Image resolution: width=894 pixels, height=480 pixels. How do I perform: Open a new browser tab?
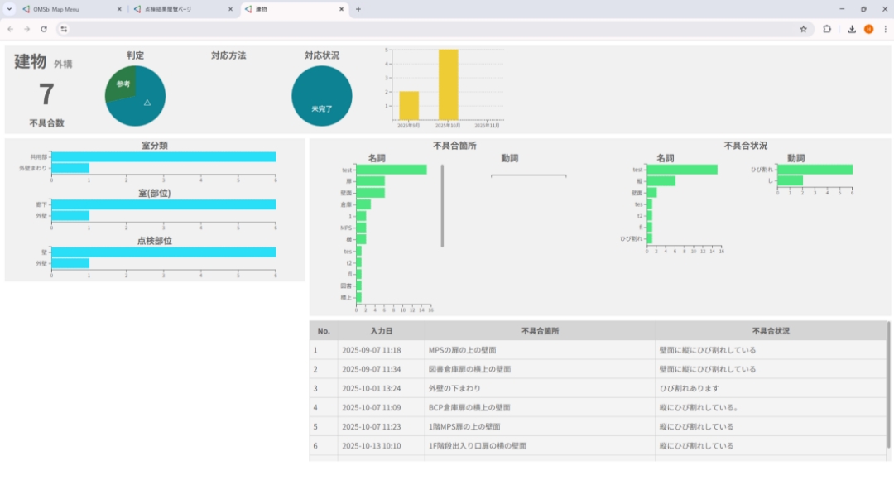coord(356,9)
